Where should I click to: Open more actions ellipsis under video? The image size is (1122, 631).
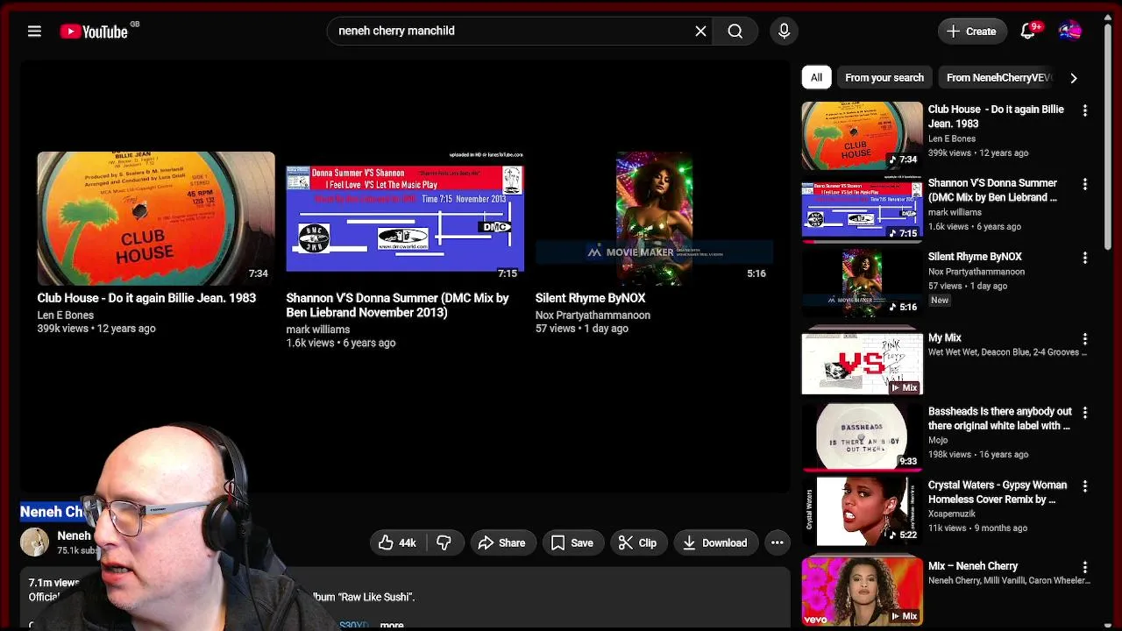tap(777, 542)
